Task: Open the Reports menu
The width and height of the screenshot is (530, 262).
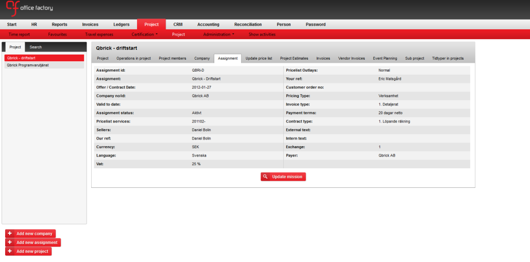Action: [60, 24]
